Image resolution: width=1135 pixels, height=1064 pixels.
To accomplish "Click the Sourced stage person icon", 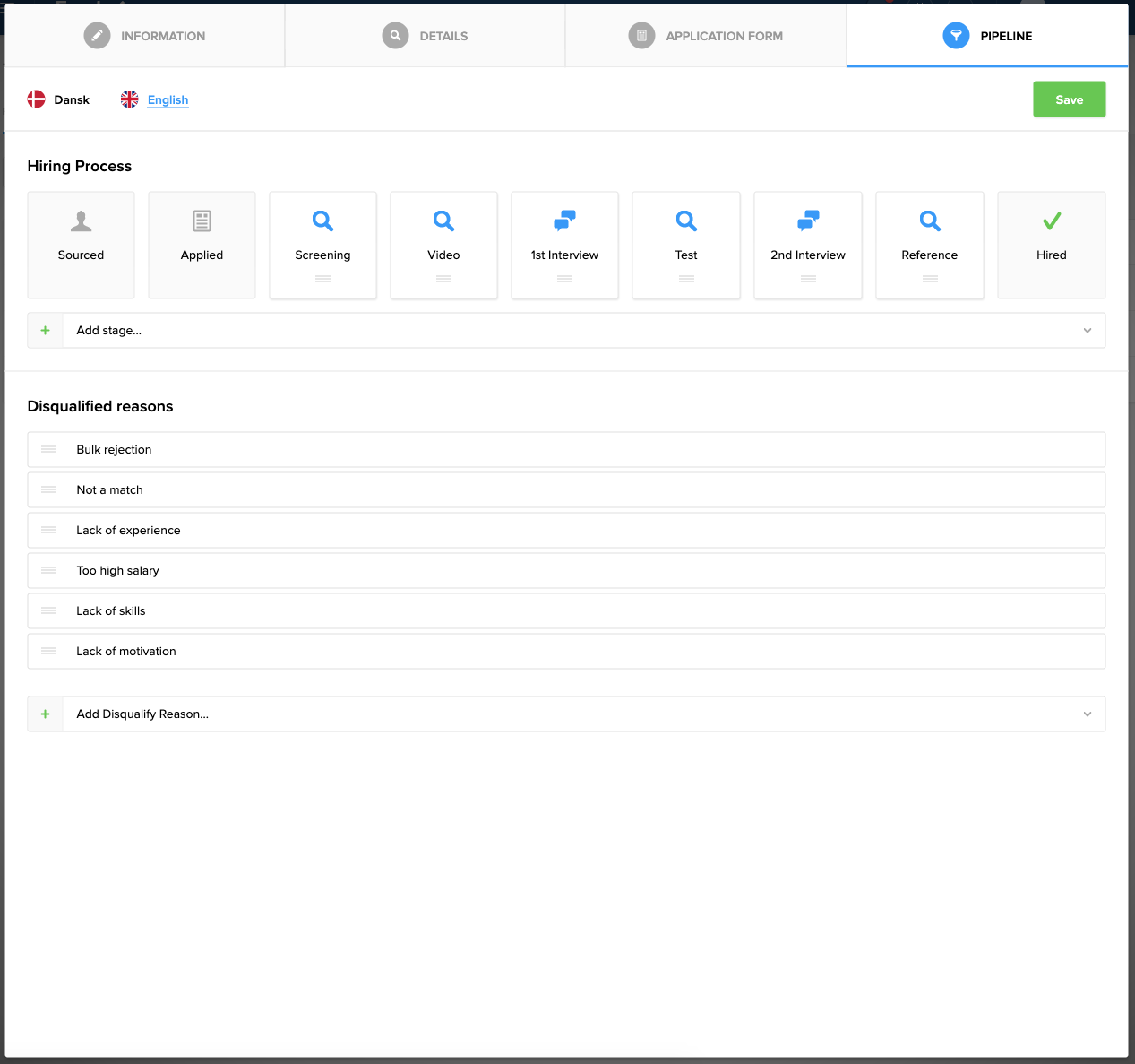I will 81,221.
